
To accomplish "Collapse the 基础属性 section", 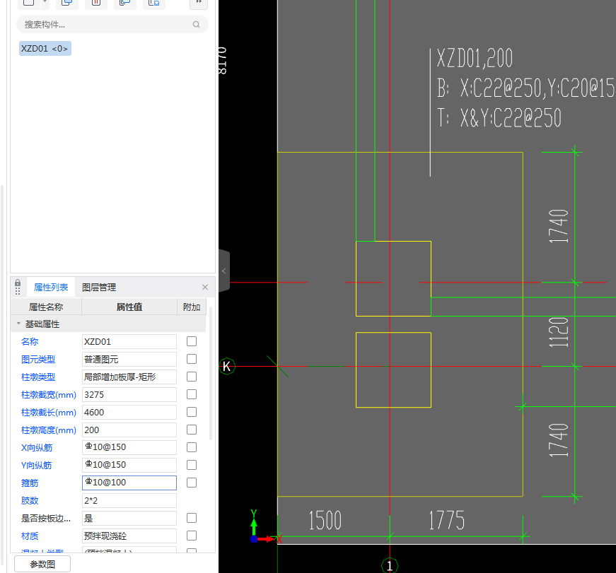I will coord(18,324).
